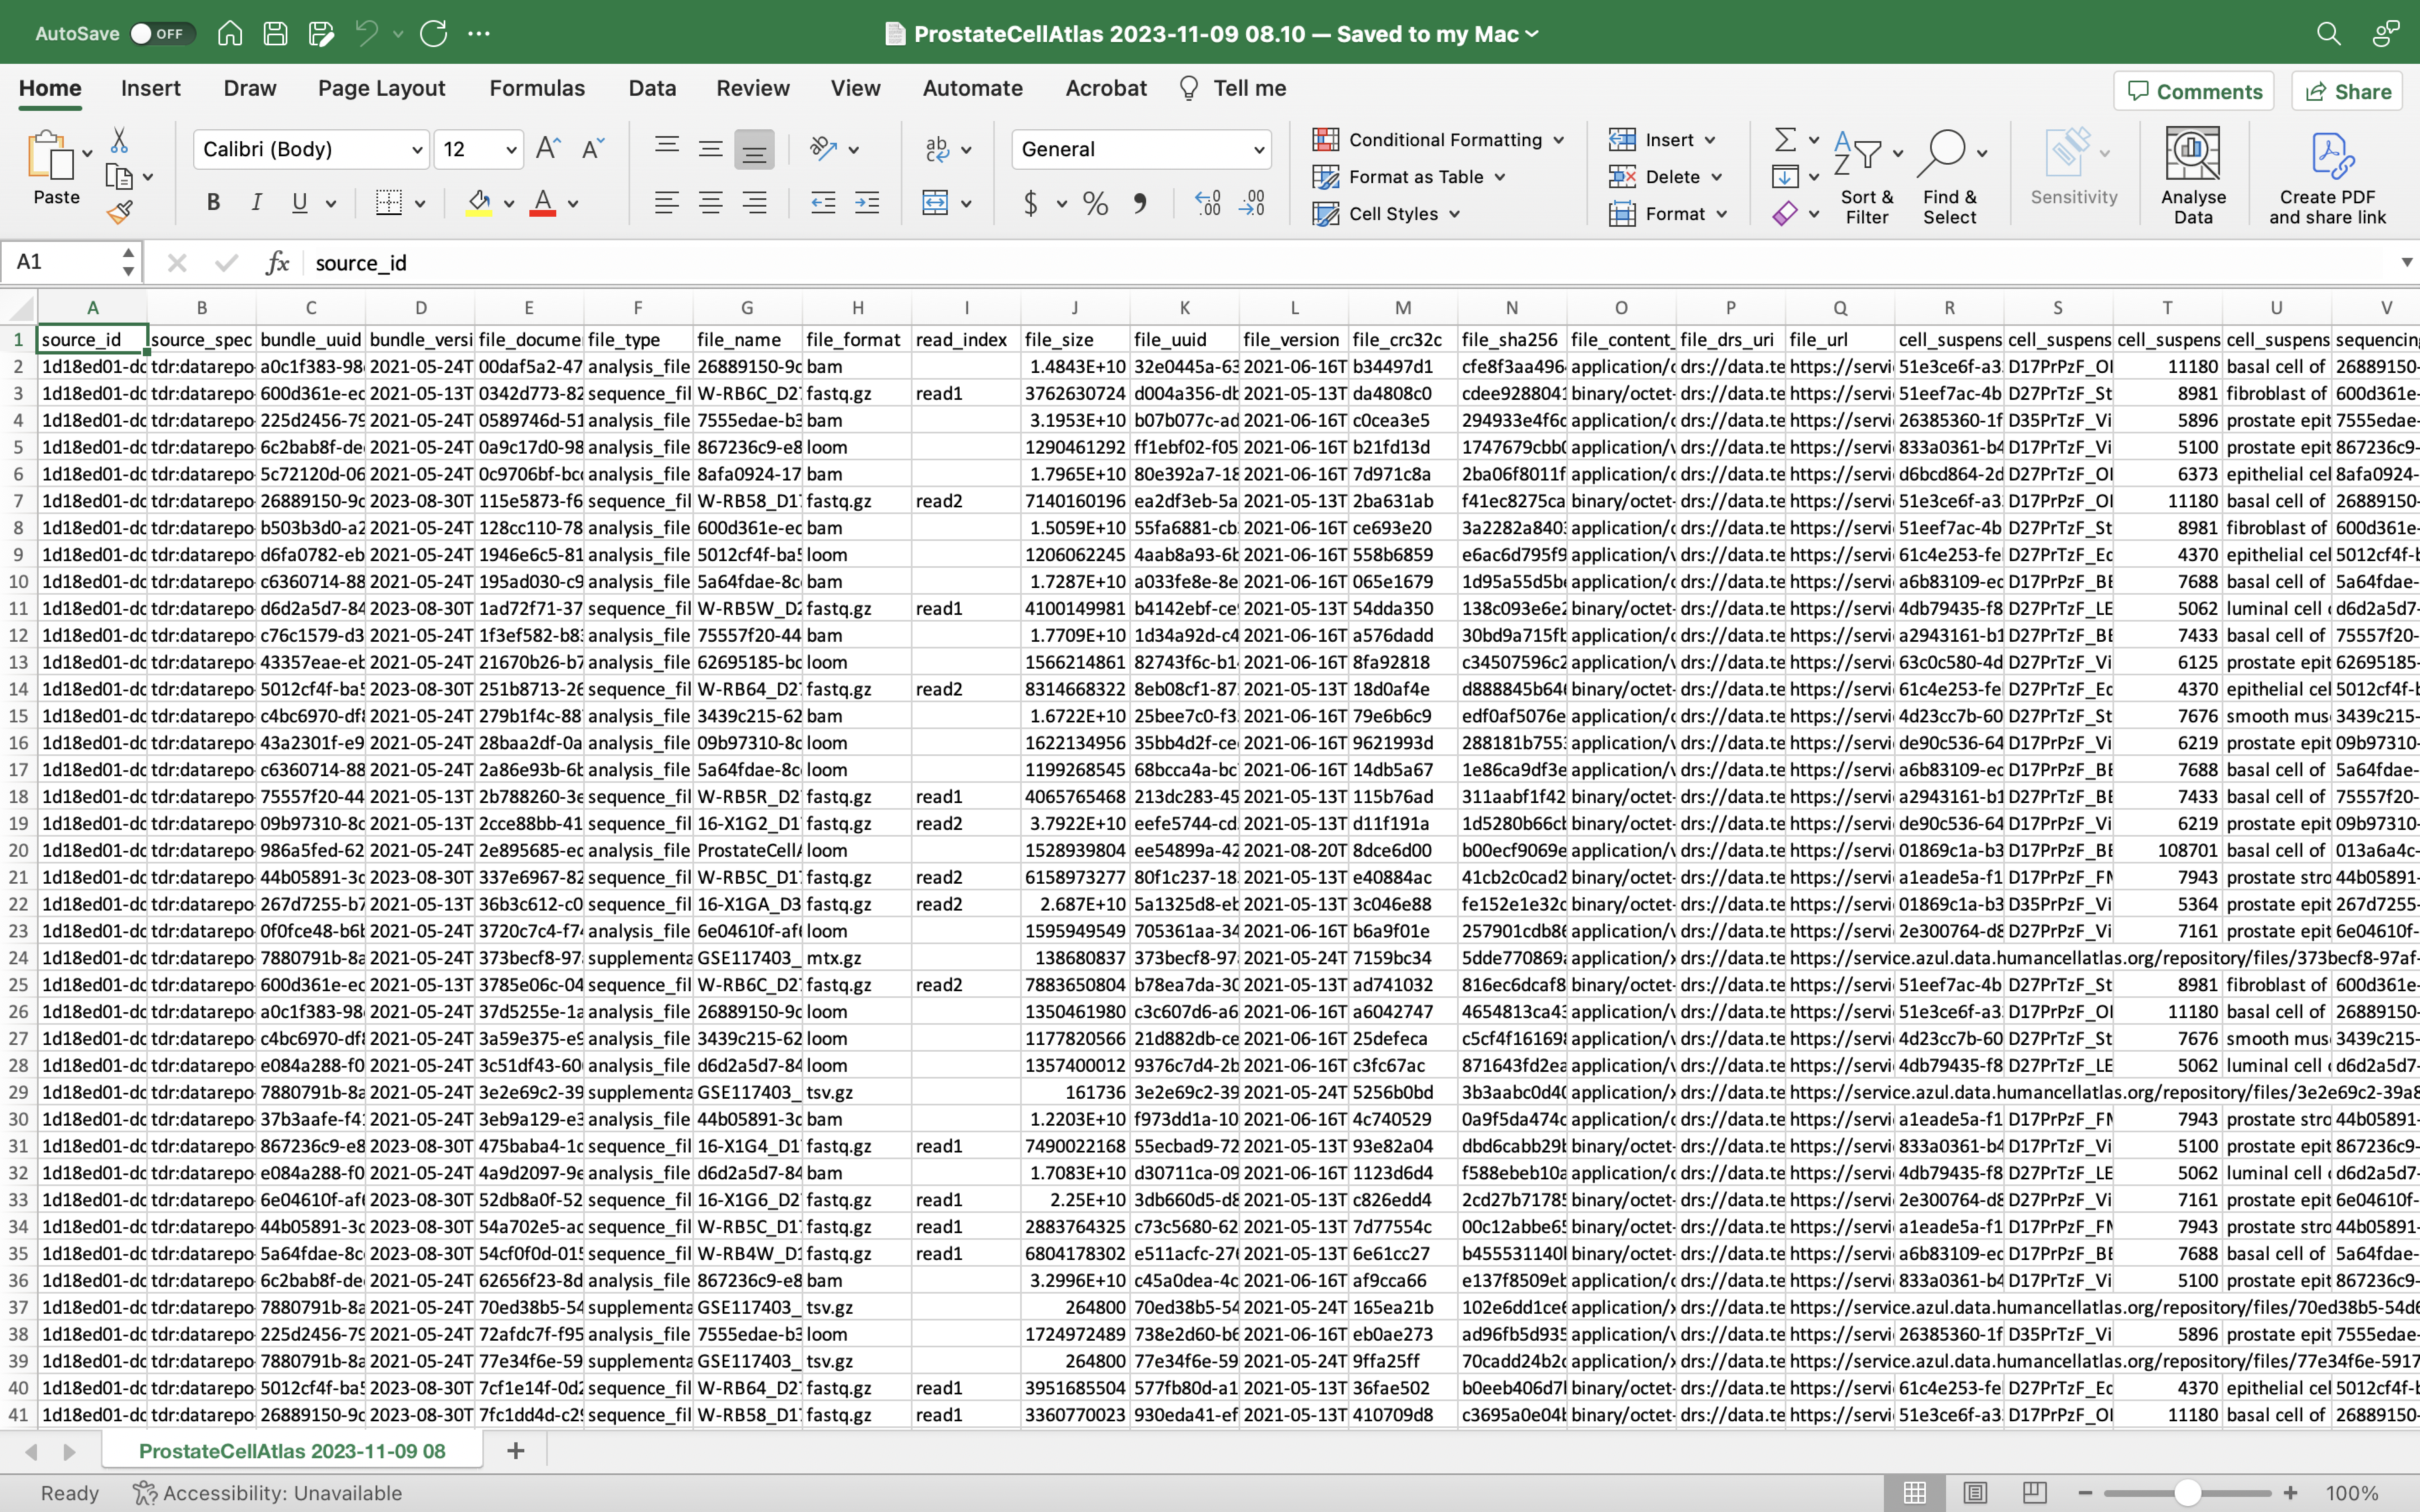Click the Bold formatting button
The width and height of the screenshot is (2420, 1512).
tap(212, 204)
